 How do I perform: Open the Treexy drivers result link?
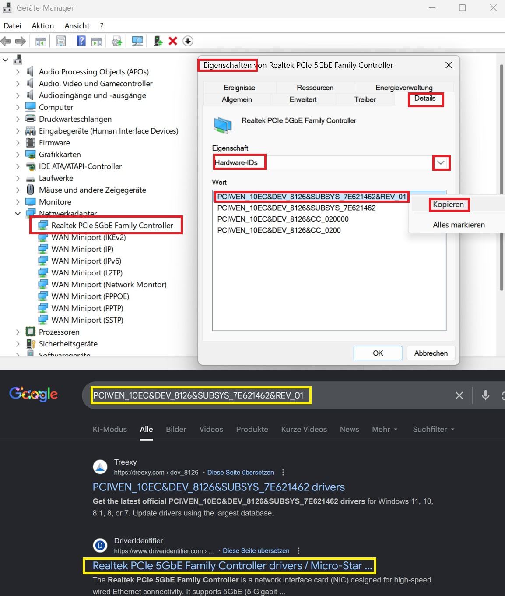[219, 487]
